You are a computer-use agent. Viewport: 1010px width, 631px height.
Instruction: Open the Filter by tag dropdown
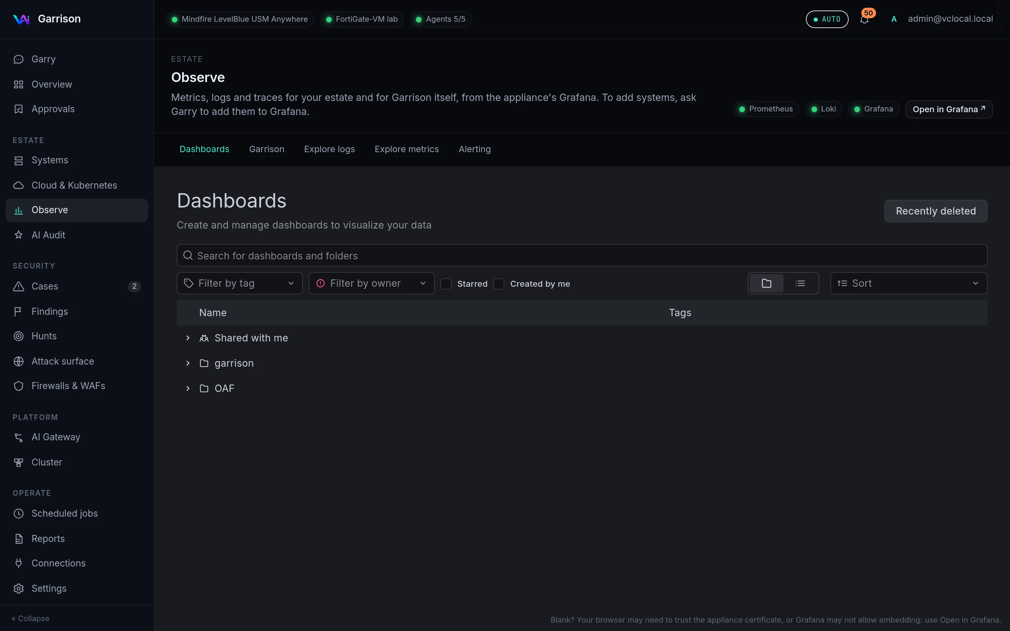[x=240, y=283]
